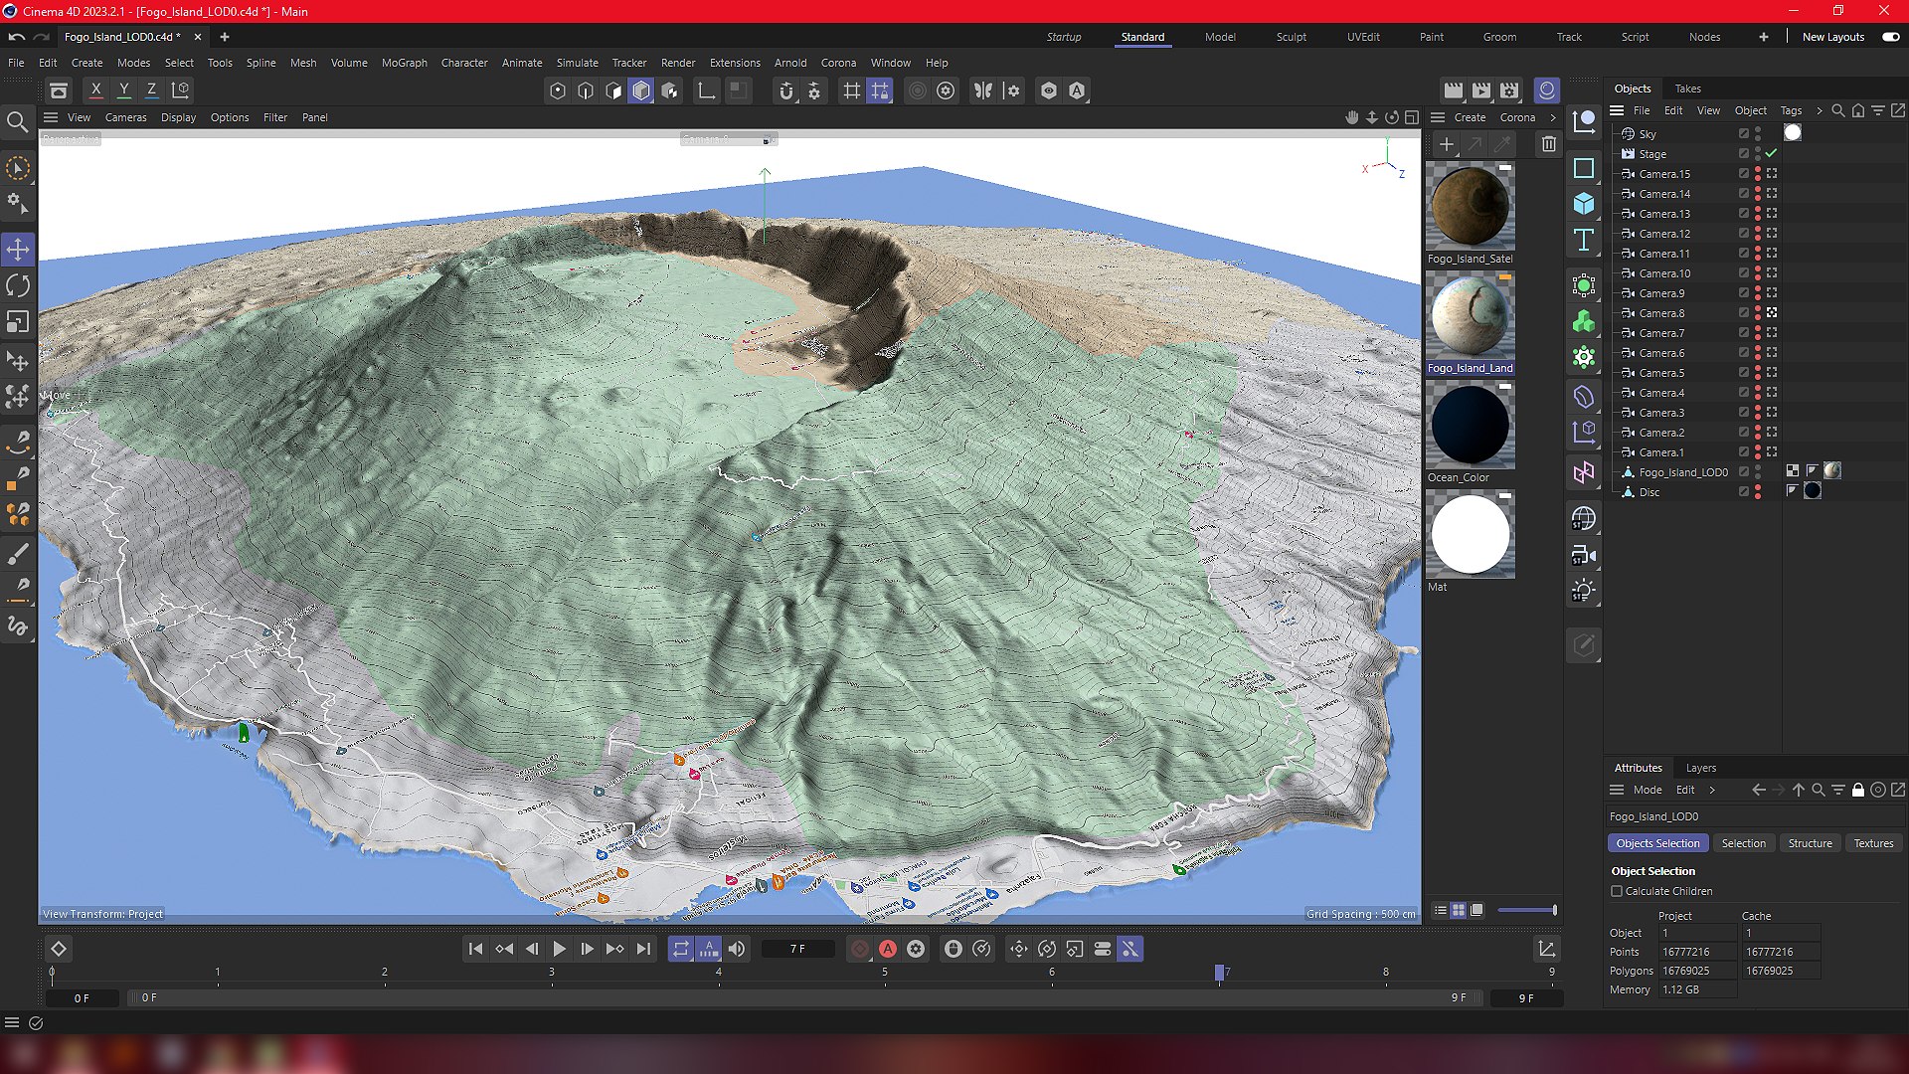Click Render View clapperboard icon
Screen dimensions: 1909x1074
point(1454,90)
